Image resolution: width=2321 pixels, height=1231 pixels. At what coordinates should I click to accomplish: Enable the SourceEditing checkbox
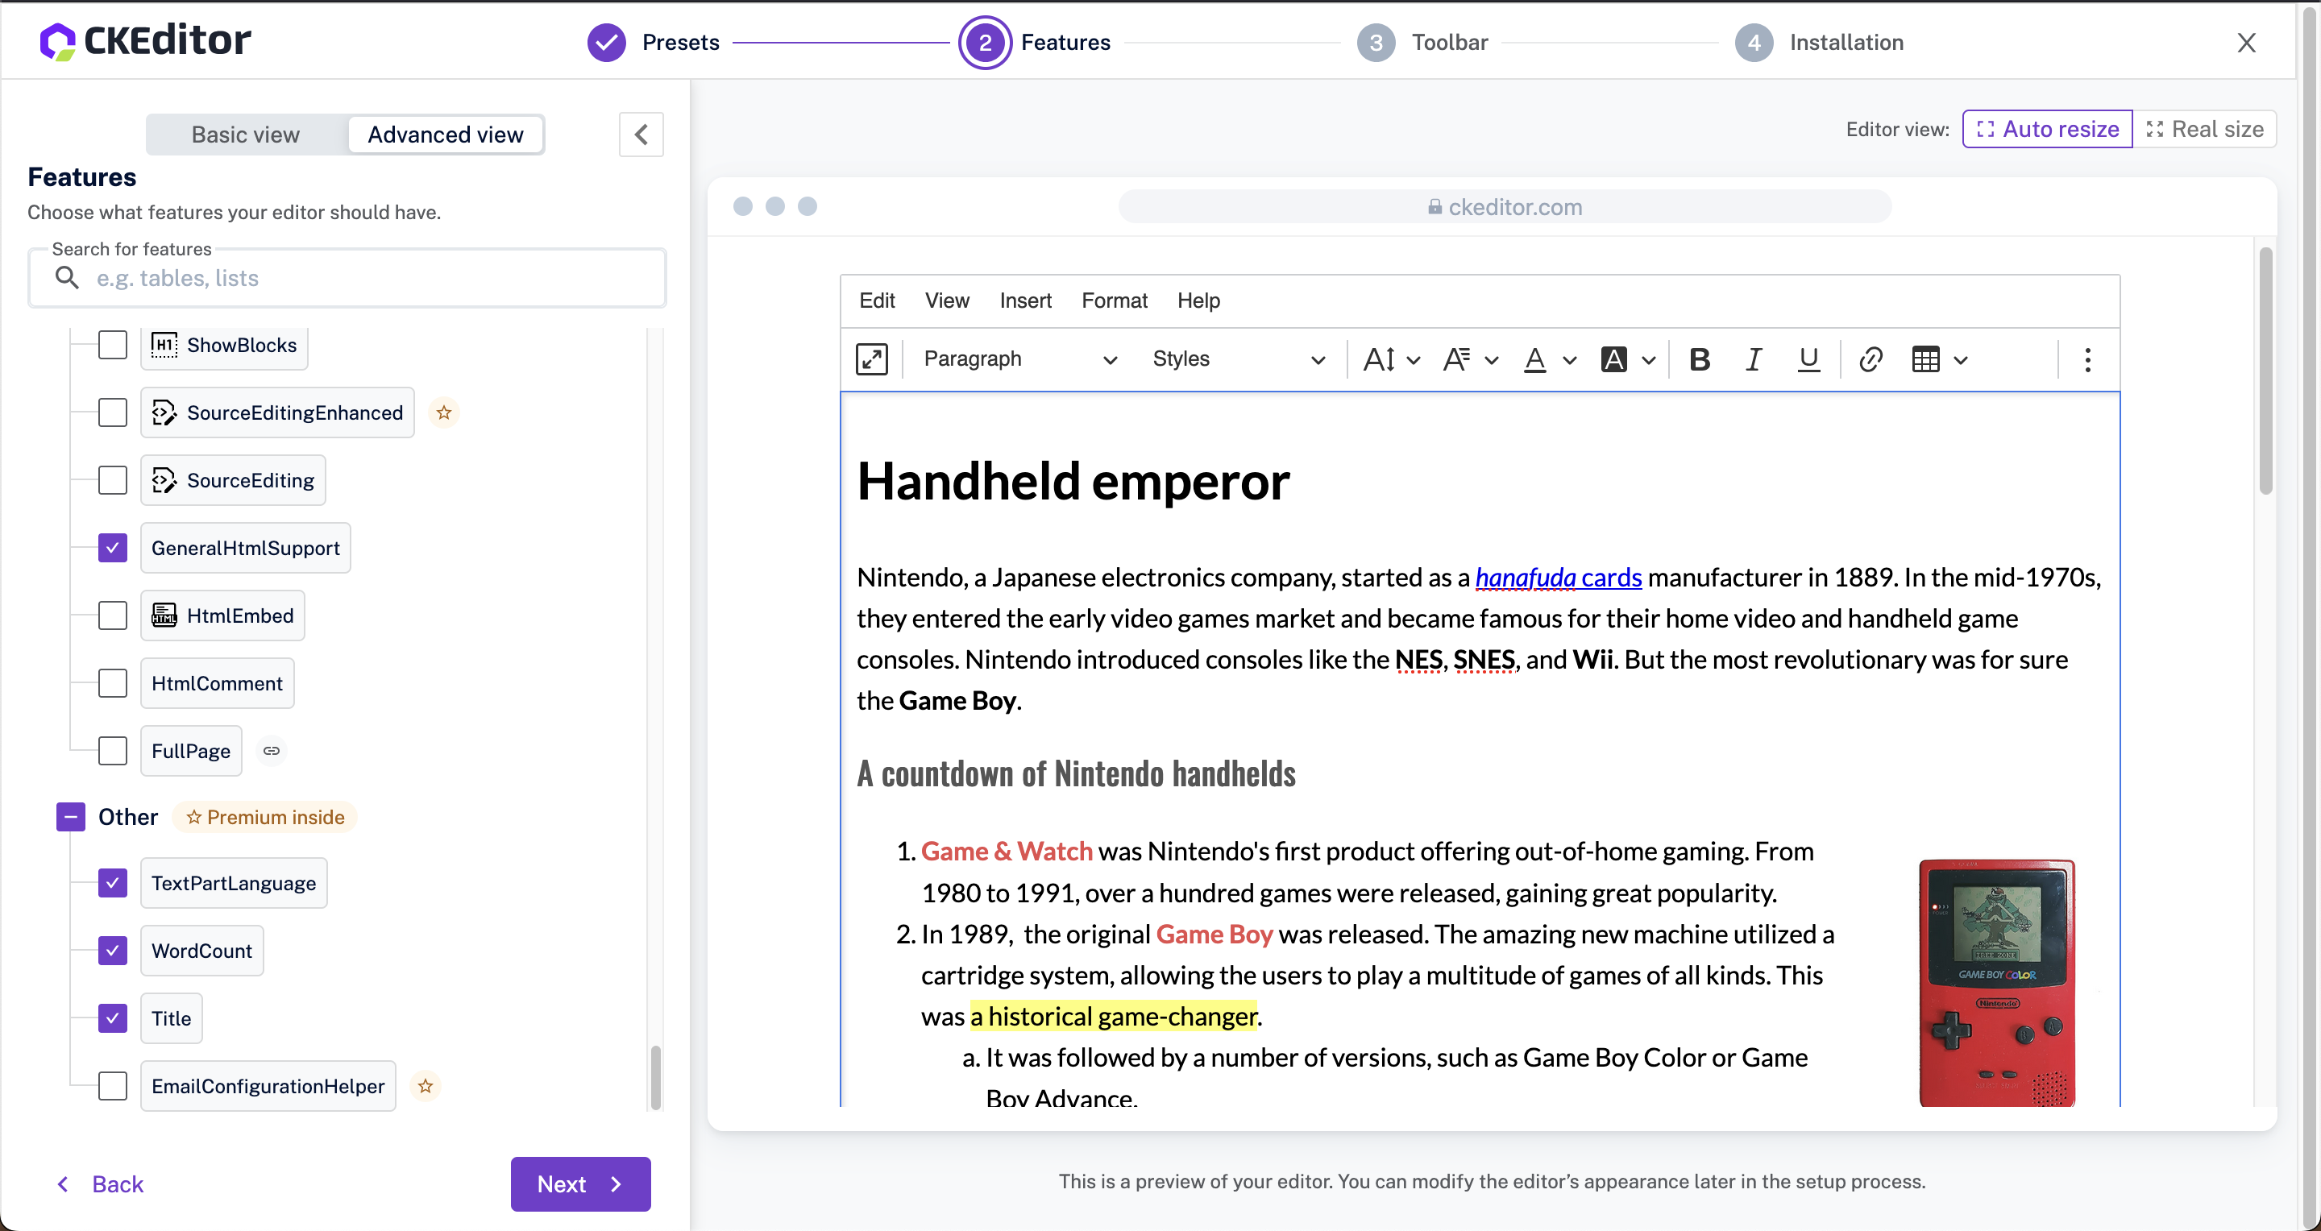(x=113, y=480)
